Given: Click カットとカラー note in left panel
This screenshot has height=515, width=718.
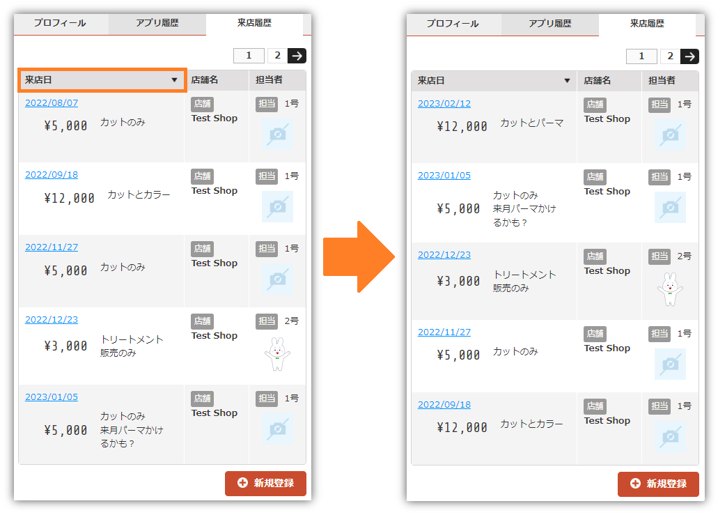Looking at the screenshot, I should [139, 194].
